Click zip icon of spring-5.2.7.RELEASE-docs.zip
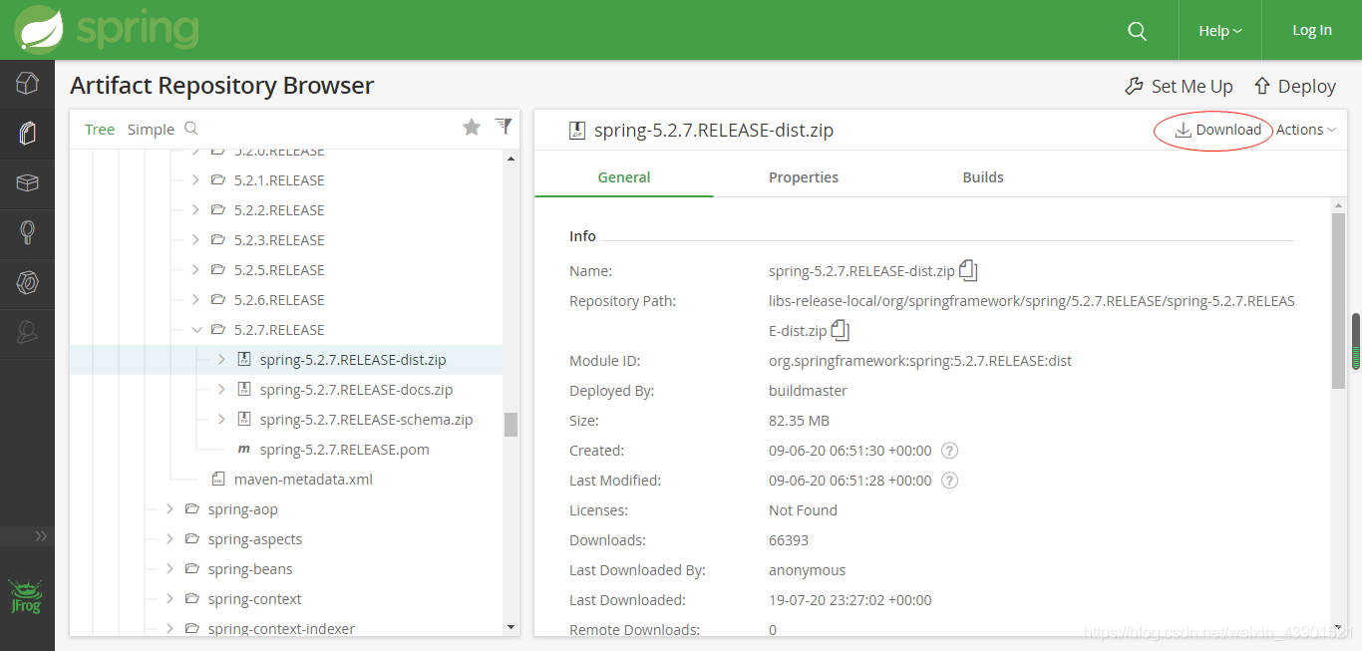The width and height of the screenshot is (1362, 651). click(x=244, y=390)
